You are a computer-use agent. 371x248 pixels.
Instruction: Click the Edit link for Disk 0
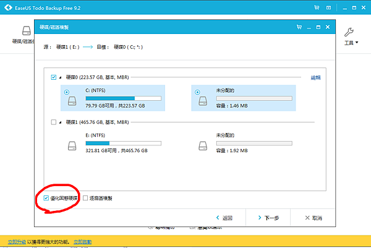(315, 78)
